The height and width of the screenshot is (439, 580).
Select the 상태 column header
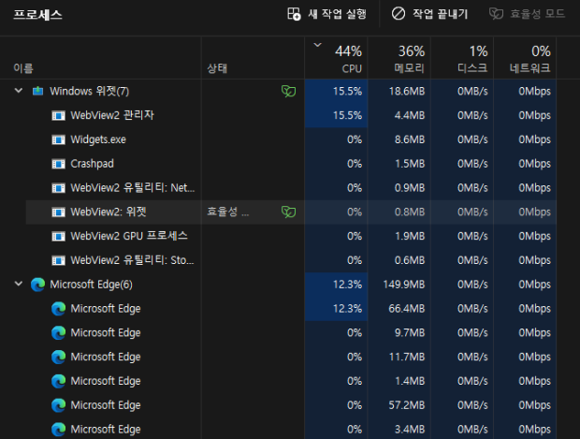pos(217,68)
